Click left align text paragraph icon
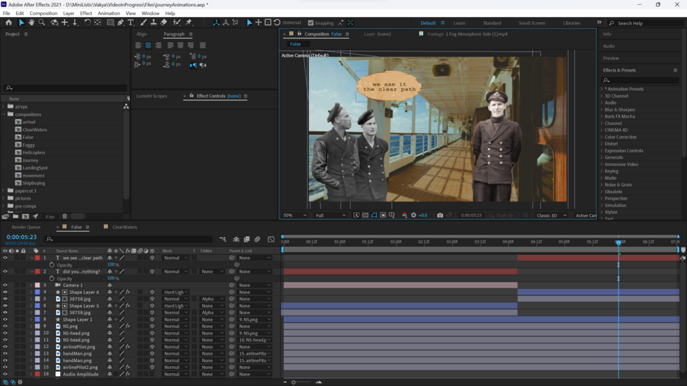Screen dimensions: 687x386 [x=138, y=45]
